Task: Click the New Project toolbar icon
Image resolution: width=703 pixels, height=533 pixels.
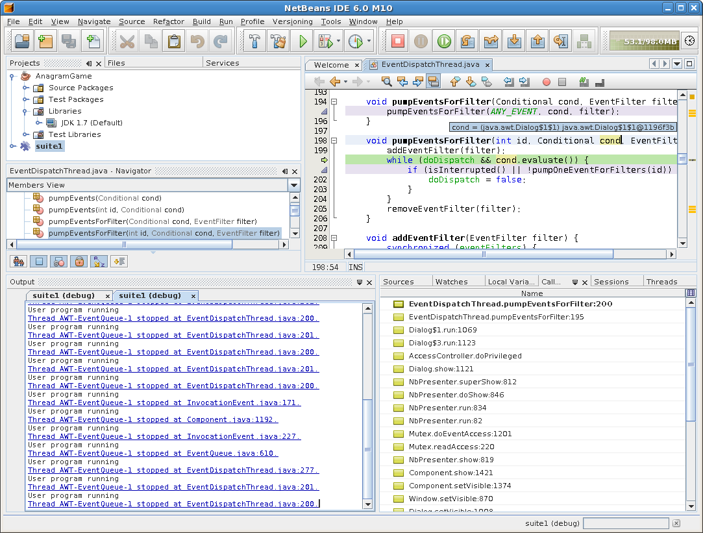Action: click(x=45, y=42)
